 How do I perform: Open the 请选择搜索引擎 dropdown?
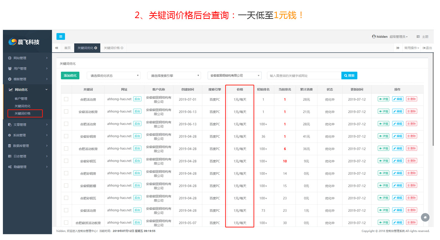[x=174, y=76]
